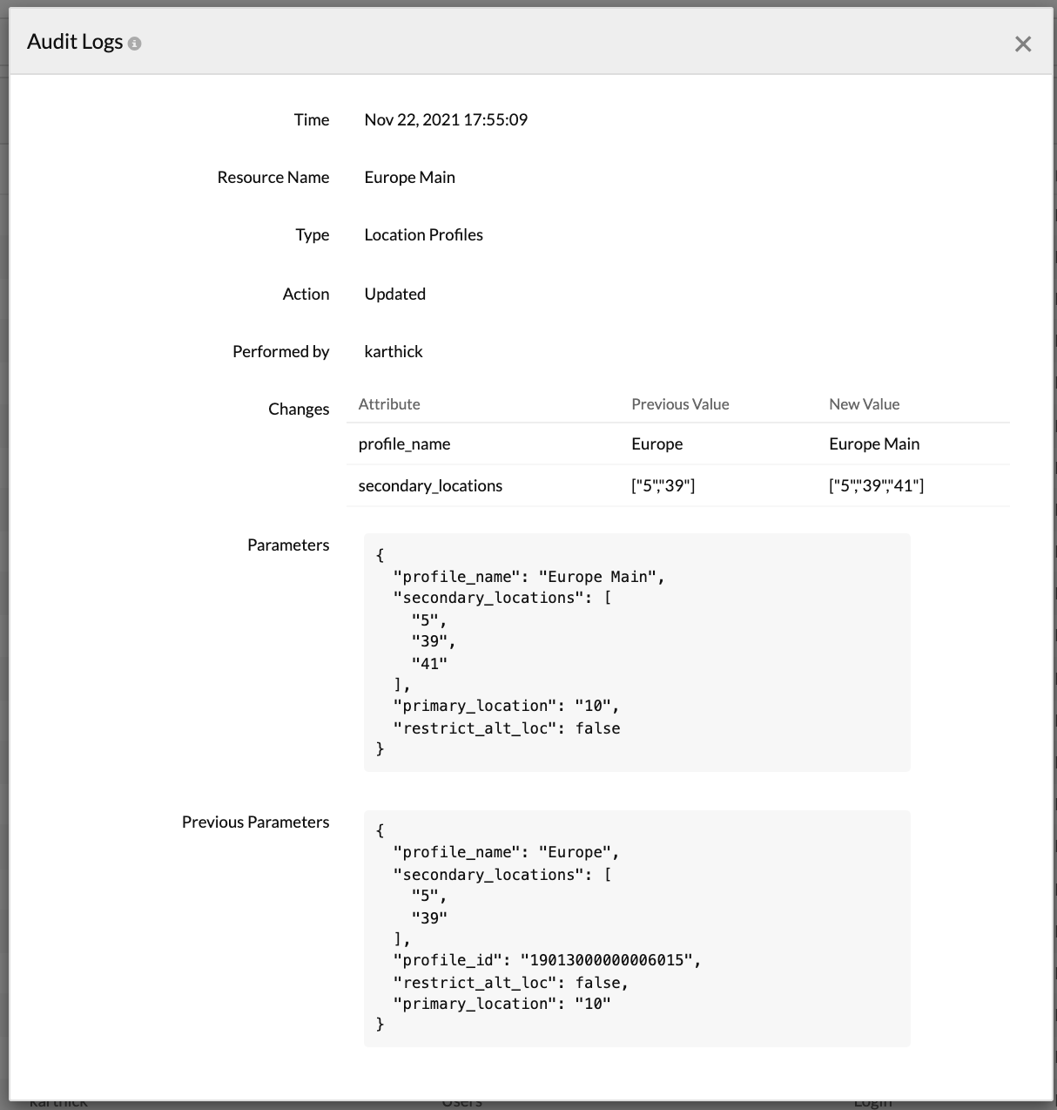Click the Previous Value column header

[x=680, y=403]
